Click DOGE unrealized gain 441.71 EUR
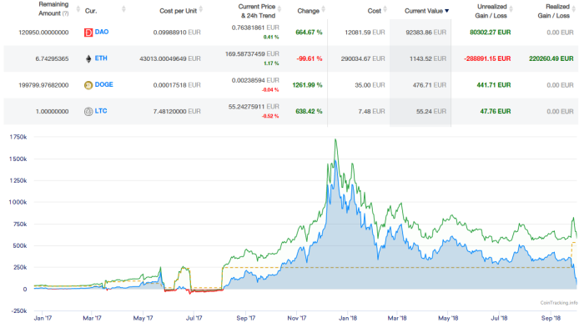 (494, 85)
